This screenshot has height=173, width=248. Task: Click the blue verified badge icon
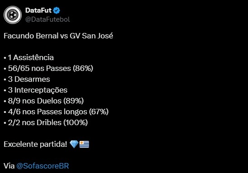click(x=56, y=10)
